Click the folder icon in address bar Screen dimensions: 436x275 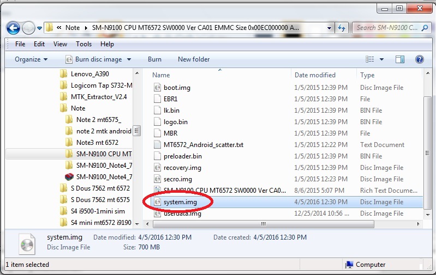pos(50,27)
